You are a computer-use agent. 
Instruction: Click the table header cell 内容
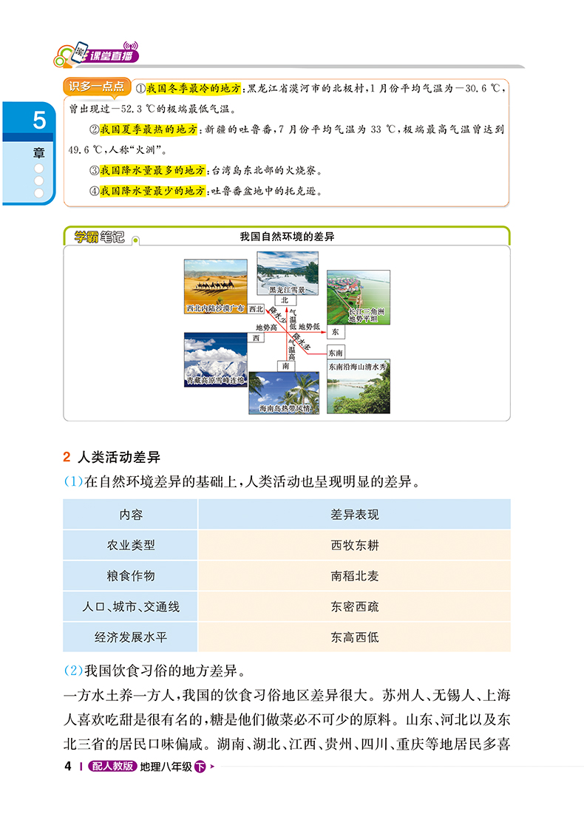click(130, 515)
